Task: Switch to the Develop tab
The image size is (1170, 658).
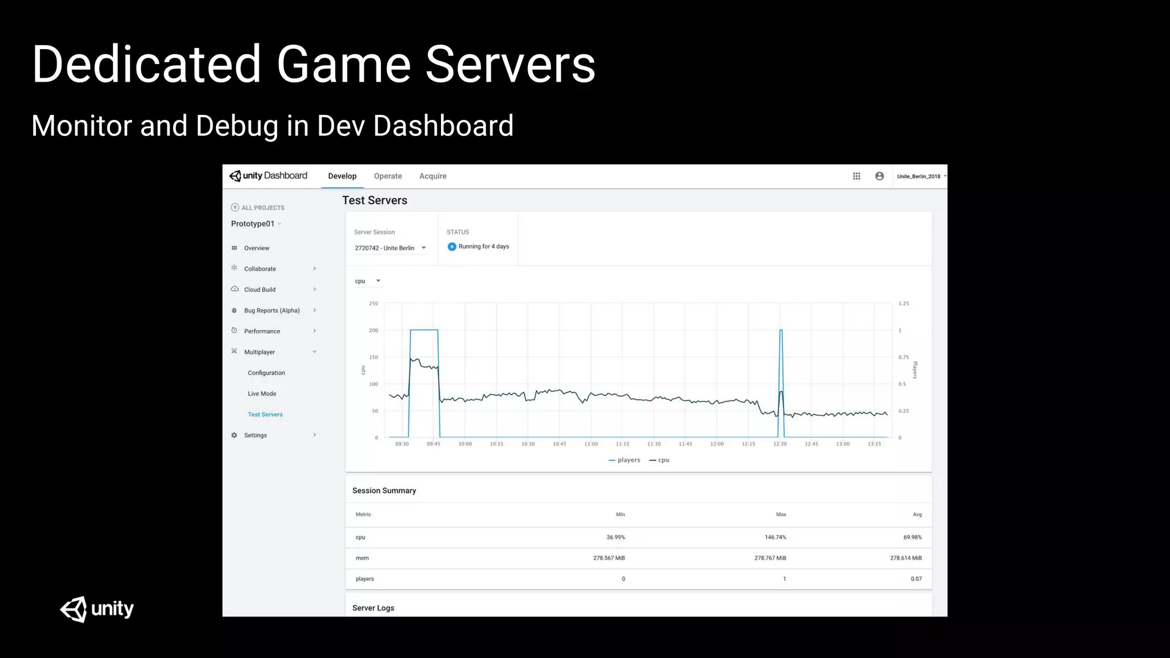Action: [342, 176]
